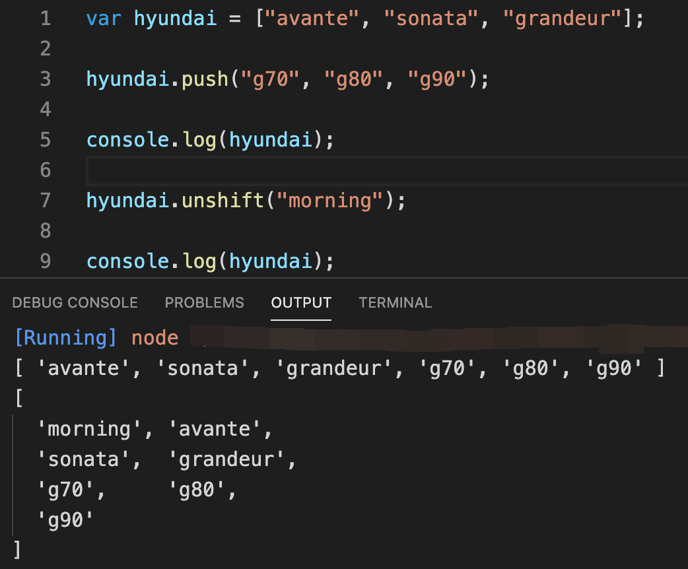Click line number 1 in the gutter

click(x=46, y=18)
